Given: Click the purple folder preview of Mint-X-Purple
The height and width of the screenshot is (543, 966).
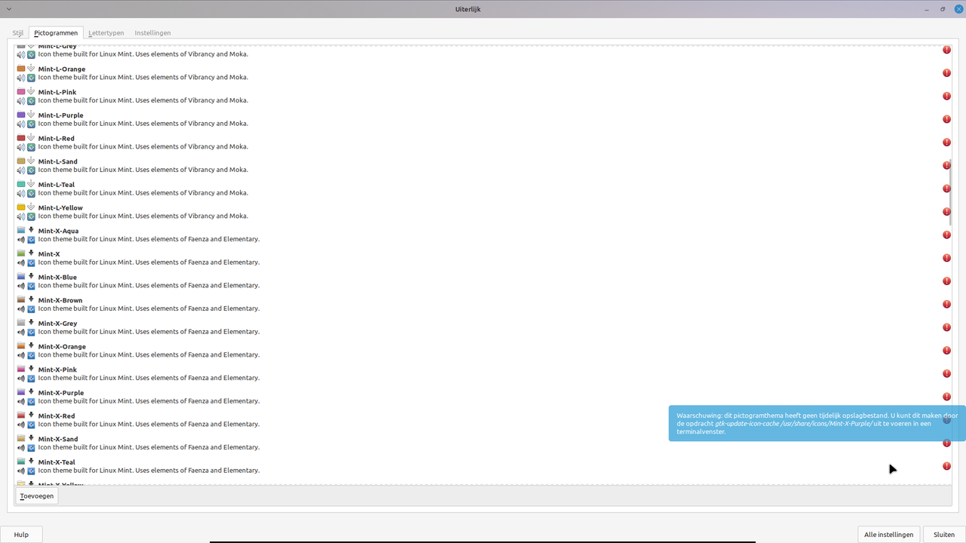Looking at the screenshot, I should [x=21, y=392].
